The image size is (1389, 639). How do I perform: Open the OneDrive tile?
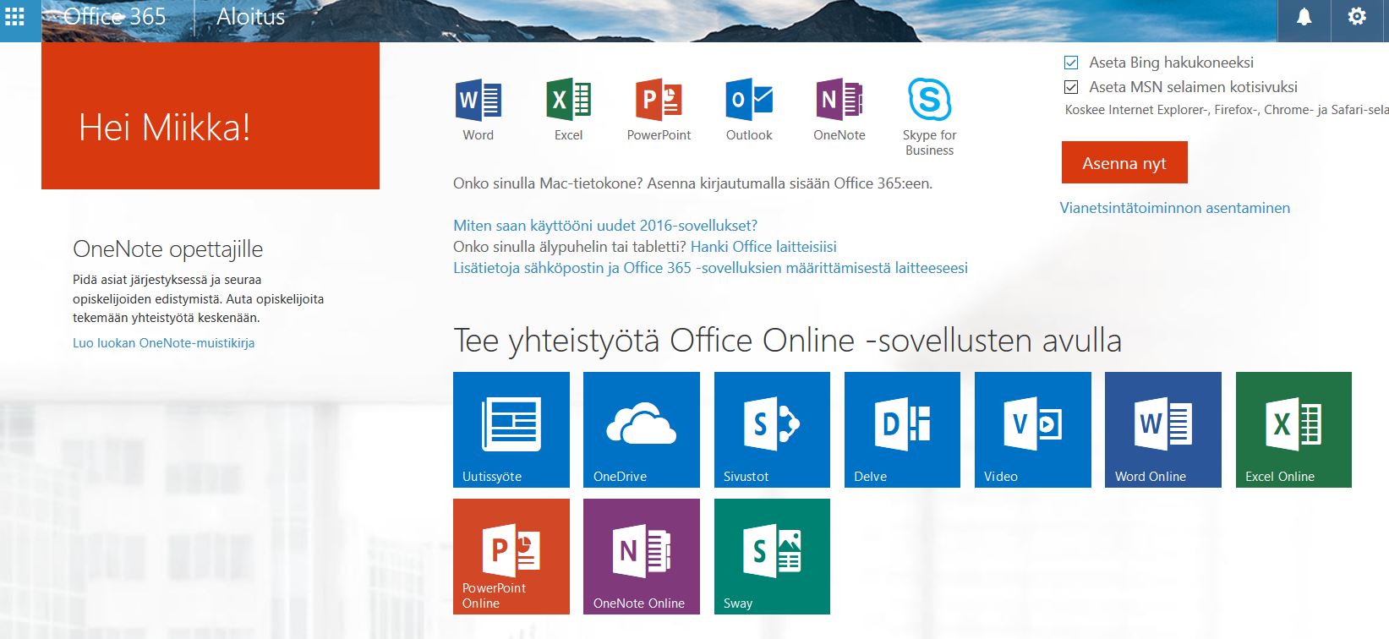pyautogui.click(x=641, y=429)
